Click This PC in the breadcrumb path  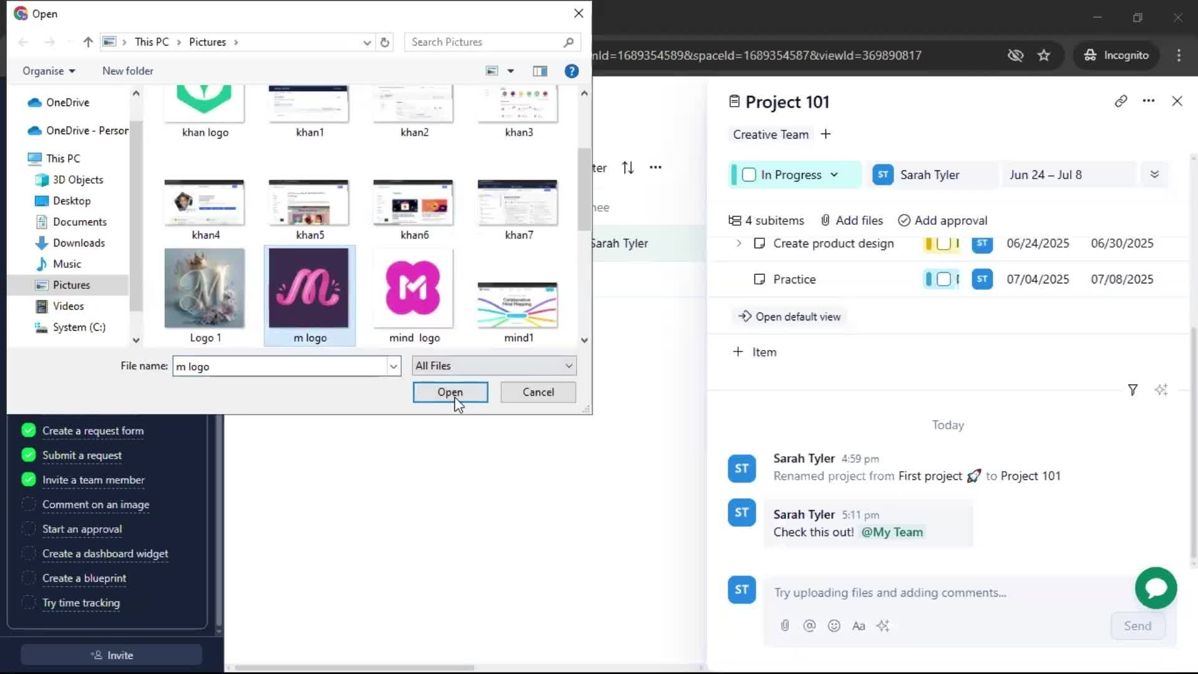(152, 42)
